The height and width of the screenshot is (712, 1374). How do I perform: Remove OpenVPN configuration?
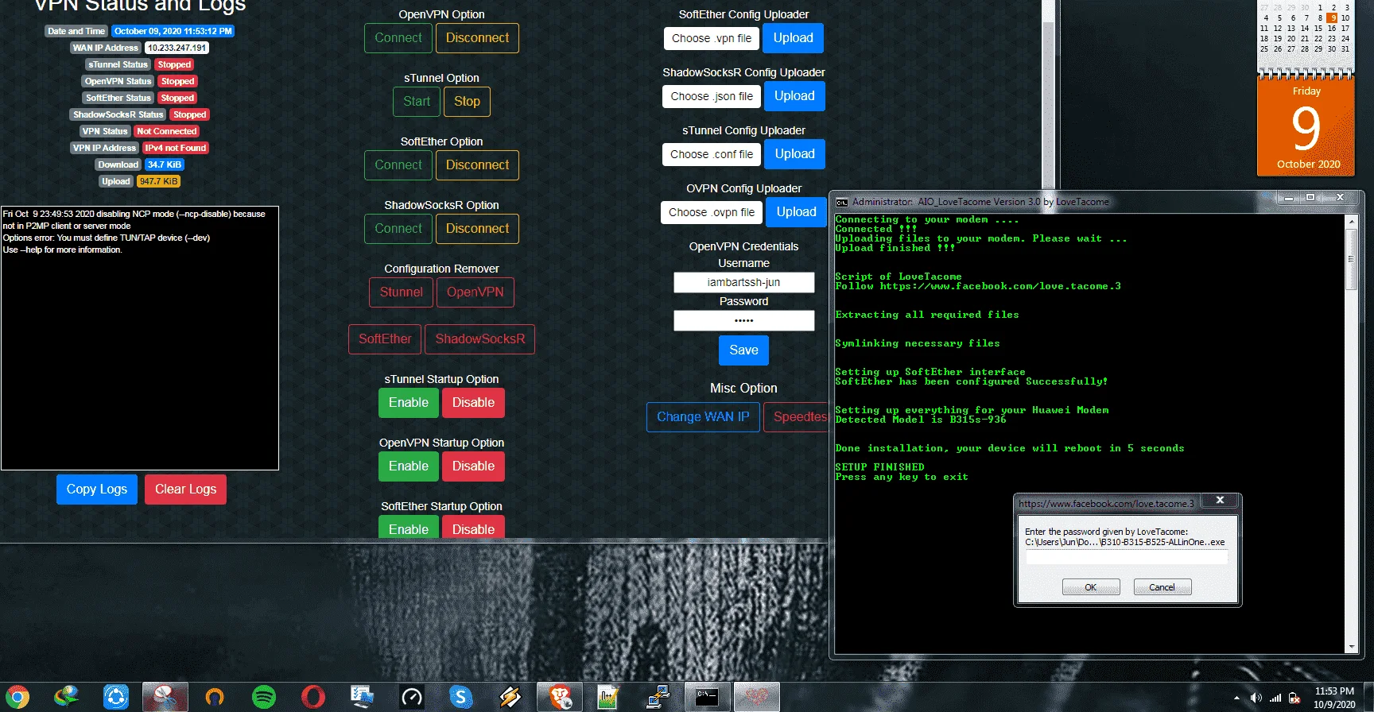pyautogui.click(x=475, y=292)
